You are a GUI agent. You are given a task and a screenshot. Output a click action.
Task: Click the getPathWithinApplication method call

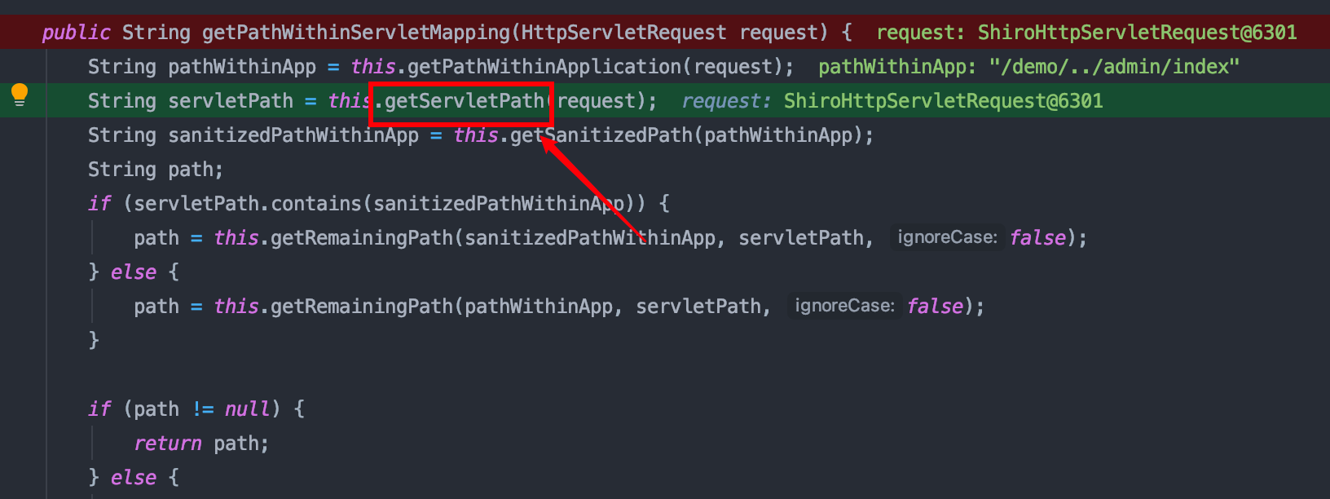coord(544,67)
